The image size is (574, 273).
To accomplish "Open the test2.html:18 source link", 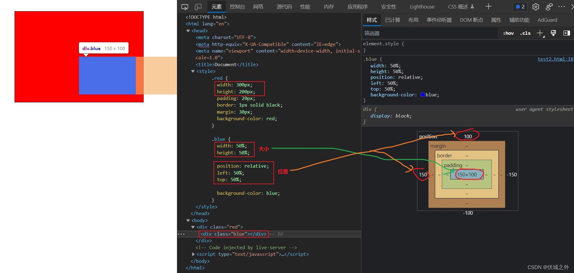I will coord(555,59).
